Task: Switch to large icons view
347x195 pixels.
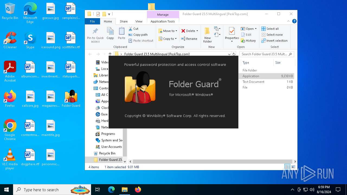Action: (293, 167)
